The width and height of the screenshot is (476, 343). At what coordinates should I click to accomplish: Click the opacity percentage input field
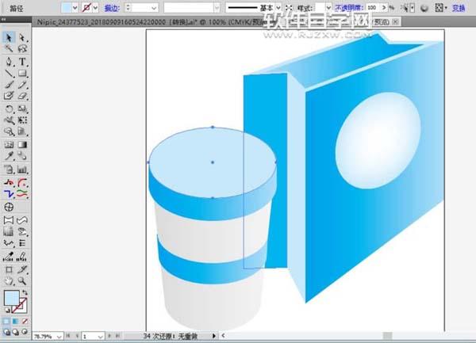tap(373, 7)
